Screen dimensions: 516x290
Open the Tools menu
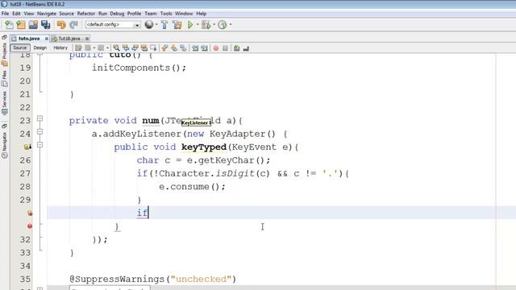[166, 14]
